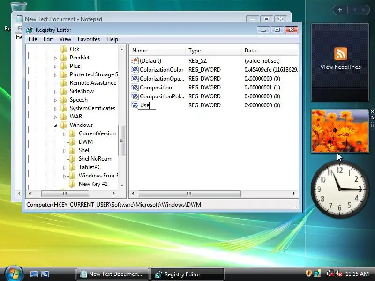Viewport: 375px width, 281px height.
Task: Select the ColorizationColor DWORD icon
Action: [135, 69]
